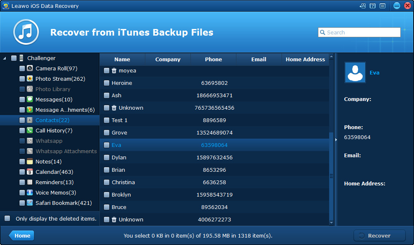Select Safari Bookmark(421) in sidebar
This screenshot has width=414, height=245.
(x=63, y=203)
